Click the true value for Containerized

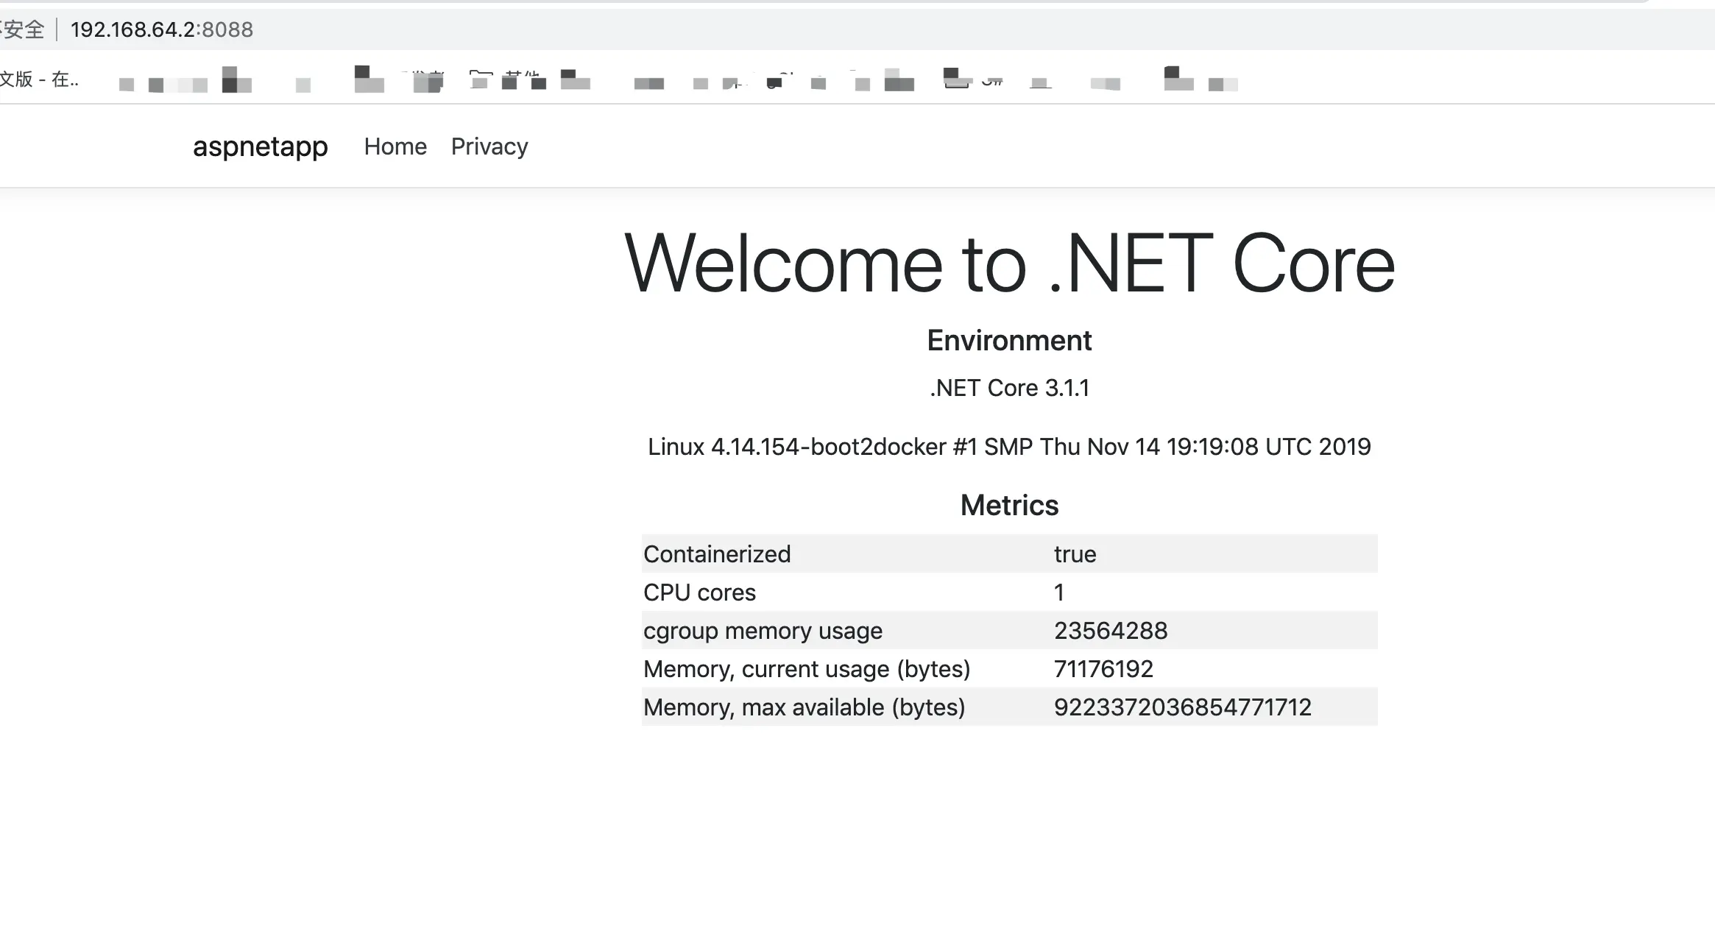click(1075, 554)
